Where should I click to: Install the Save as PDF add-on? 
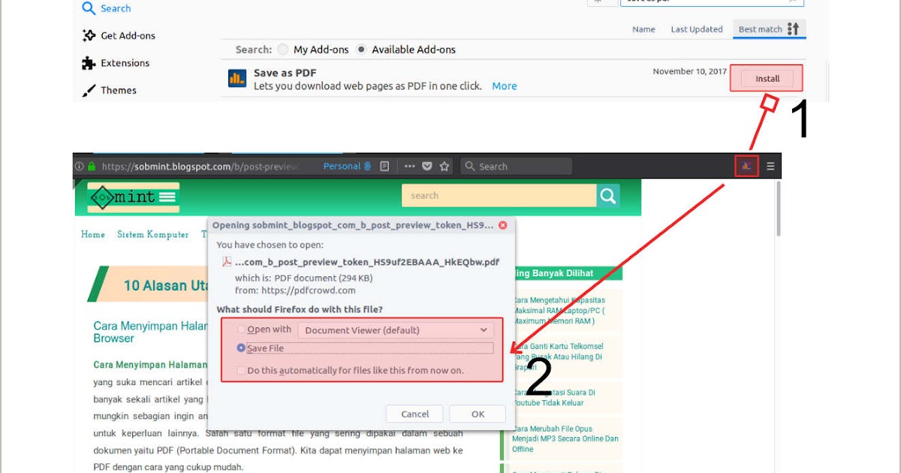pyautogui.click(x=767, y=79)
